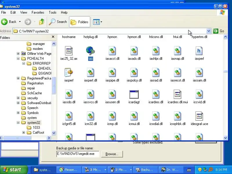Toggle the Folders pane button
The width and height of the screenshot is (232, 174).
coord(79,22)
